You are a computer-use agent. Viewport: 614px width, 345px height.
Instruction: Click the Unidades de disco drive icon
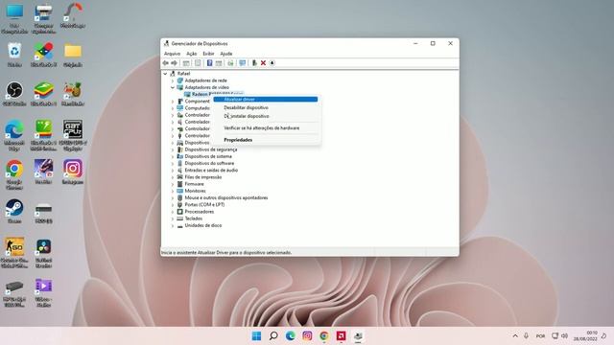pyautogui.click(x=180, y=226)
